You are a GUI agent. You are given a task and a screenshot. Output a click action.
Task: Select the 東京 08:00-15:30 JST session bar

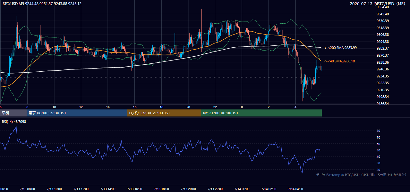click(x=77, y=113)
